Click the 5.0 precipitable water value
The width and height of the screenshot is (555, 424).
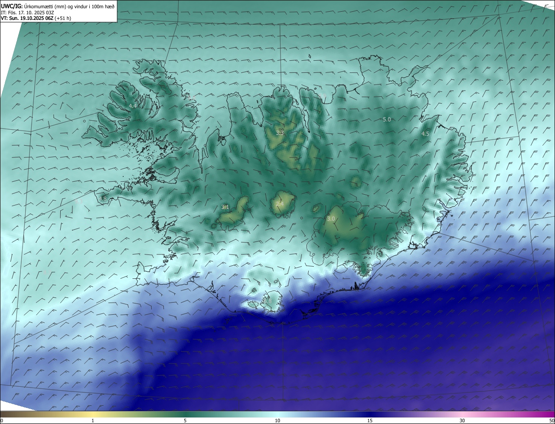click(x=387, y=119)
